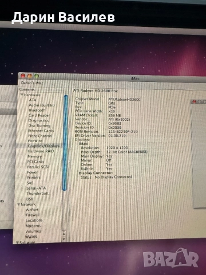The width and height of the screenshot is (206, 275).
Task: Select ATA in Hardware list
Action: pyautogui.click(x=33, y=100)
